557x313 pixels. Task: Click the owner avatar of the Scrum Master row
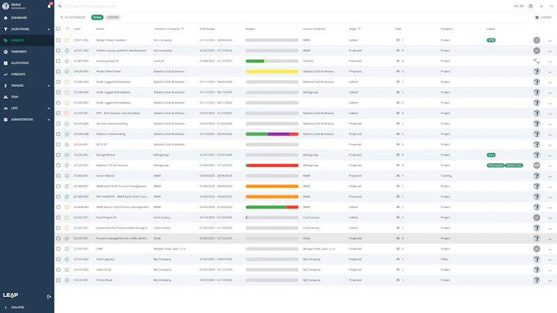tap(536, 176)
